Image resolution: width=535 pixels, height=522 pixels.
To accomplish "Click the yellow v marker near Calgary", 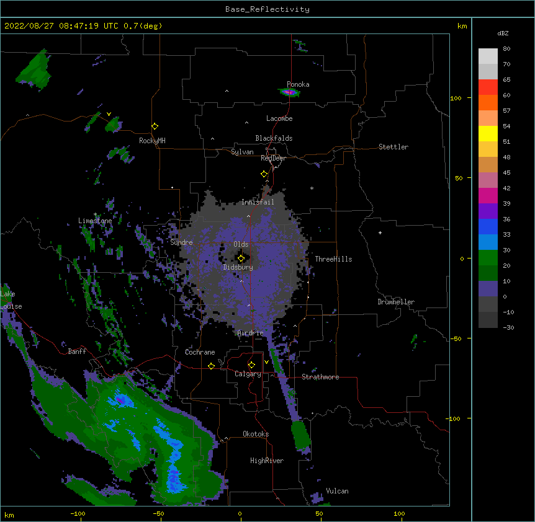I will [266, 362].
